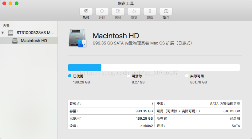
Task: Maximize the window with the green button
Action: point(17,3)
